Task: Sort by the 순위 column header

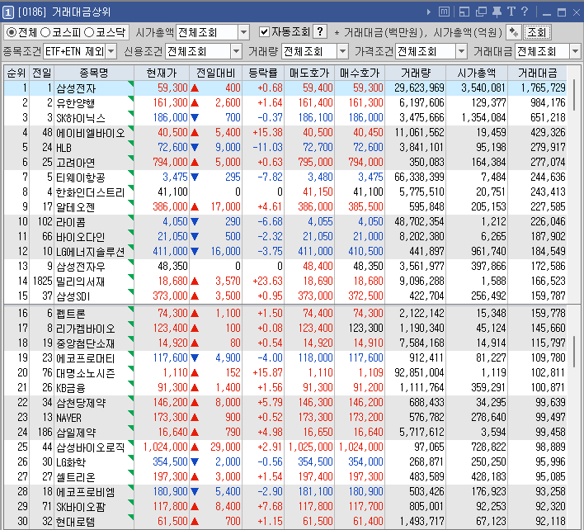Action: click(16, 73)
